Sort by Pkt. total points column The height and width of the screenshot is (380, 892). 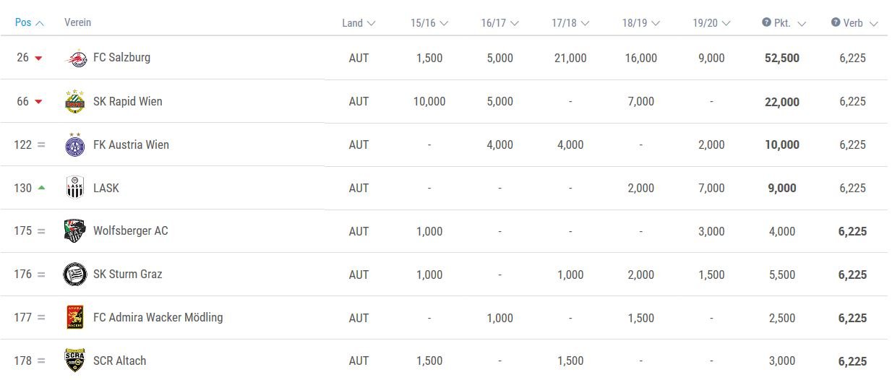point(784,23)
